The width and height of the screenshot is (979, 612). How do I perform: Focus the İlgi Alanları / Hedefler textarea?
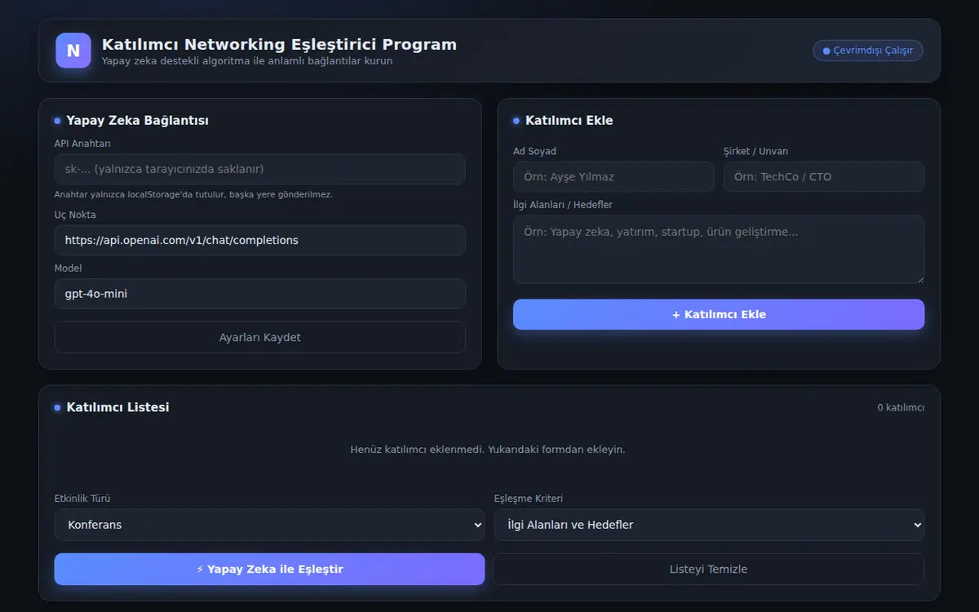[719, 250]
